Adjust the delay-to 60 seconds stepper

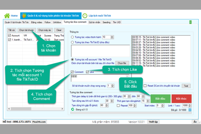point(143,96)
